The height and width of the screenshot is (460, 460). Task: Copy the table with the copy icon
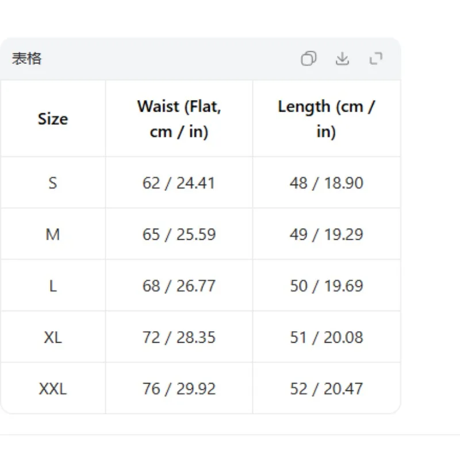pyautogui.click(x=309, y=59)
